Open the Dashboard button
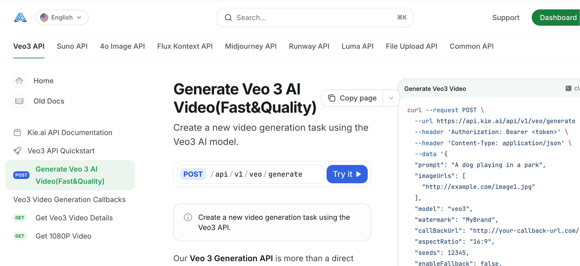The width and height of the screenshot is (580, 266). coord(556,18)
